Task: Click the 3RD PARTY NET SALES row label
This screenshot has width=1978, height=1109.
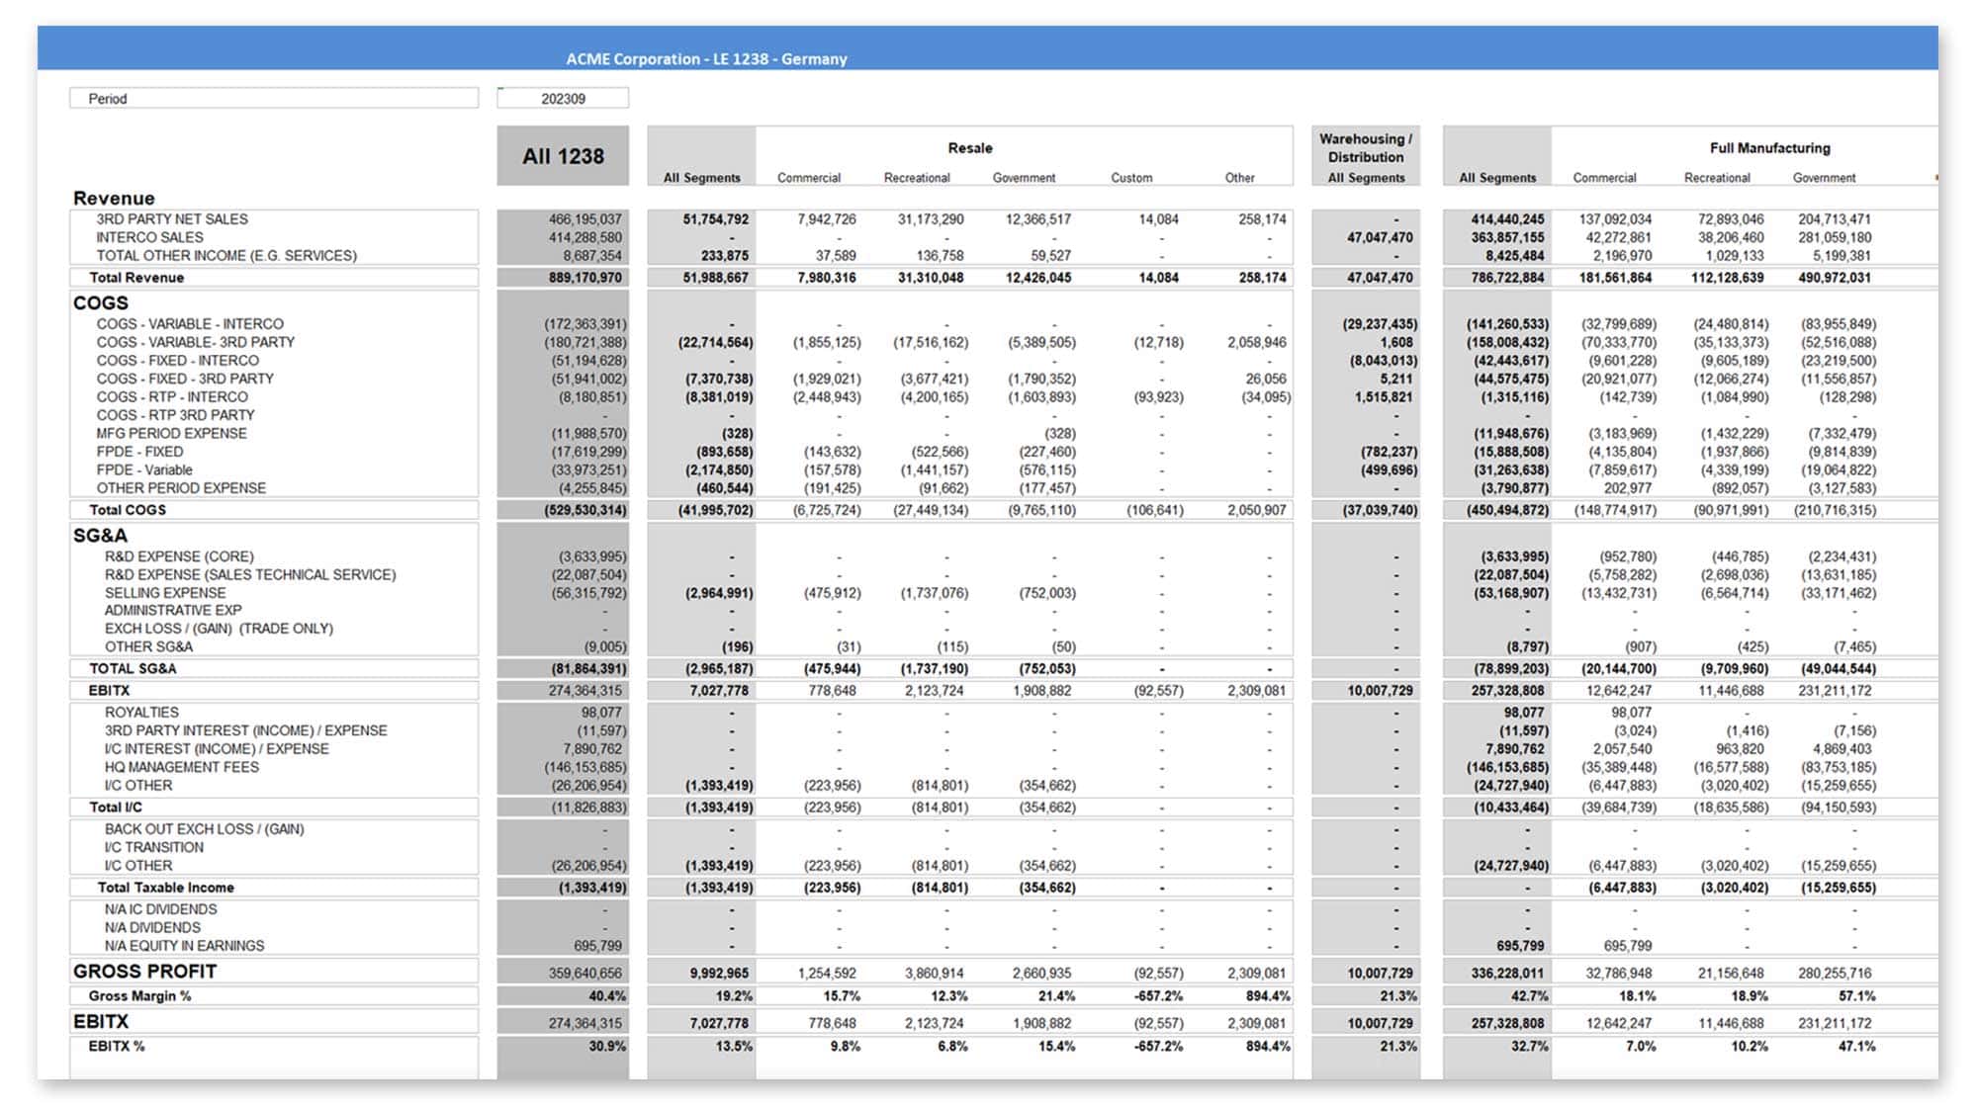Action: [x=172, y=219]
